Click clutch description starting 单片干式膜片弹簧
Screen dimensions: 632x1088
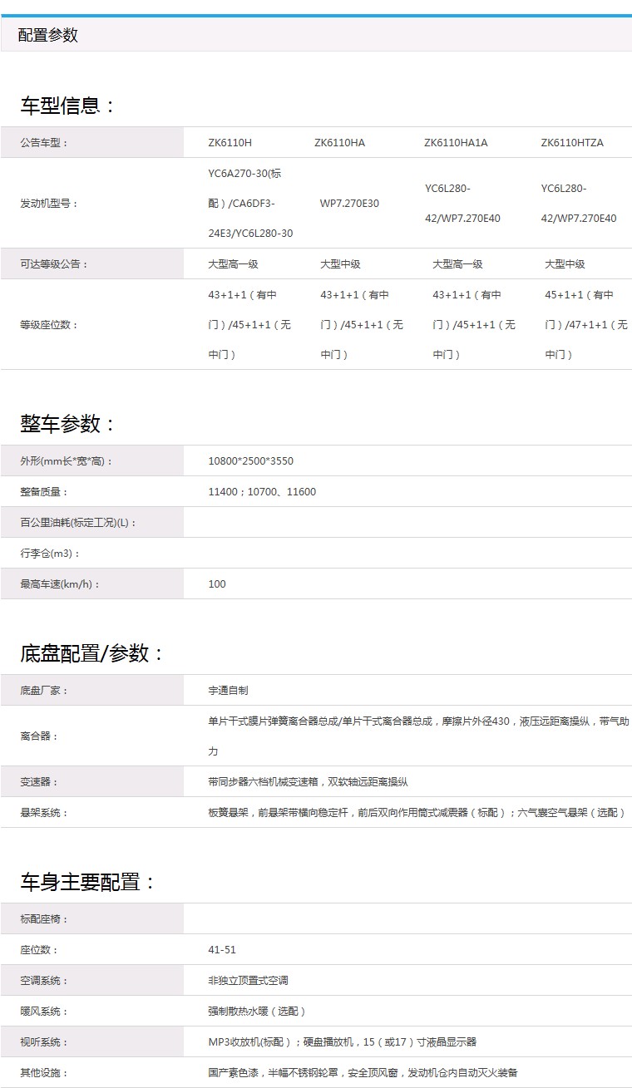click(418, 736)
